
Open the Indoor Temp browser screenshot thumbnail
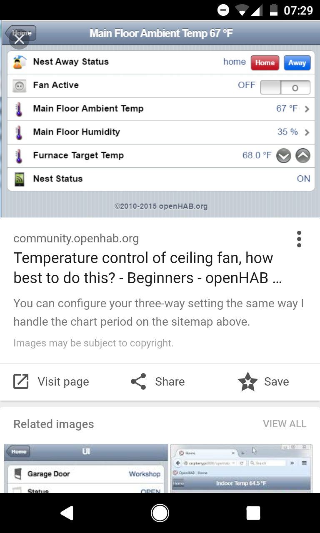(x=241, y=468)
